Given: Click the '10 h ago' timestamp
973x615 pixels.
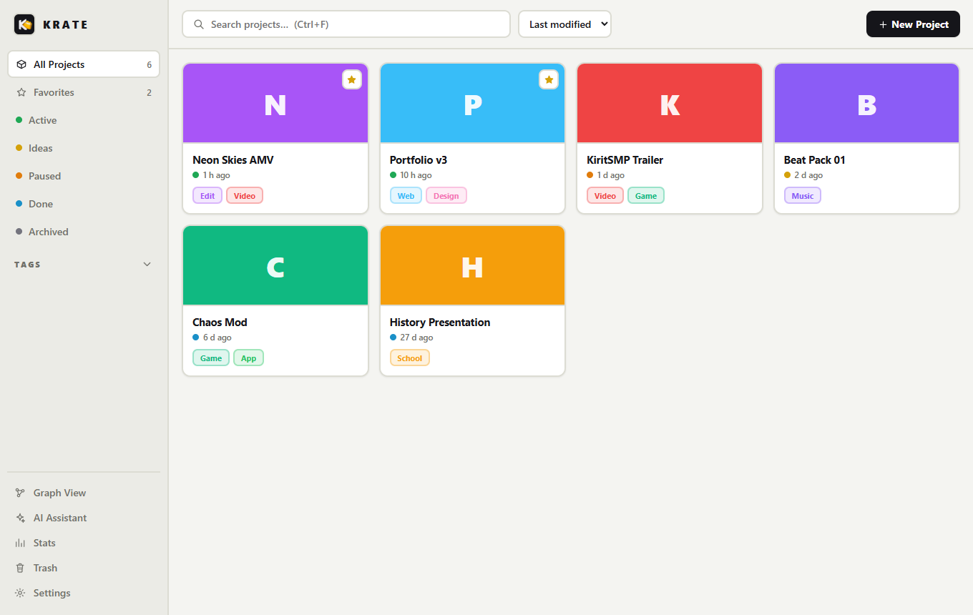Looking at the screenshot, I should (x=416, y=175).
